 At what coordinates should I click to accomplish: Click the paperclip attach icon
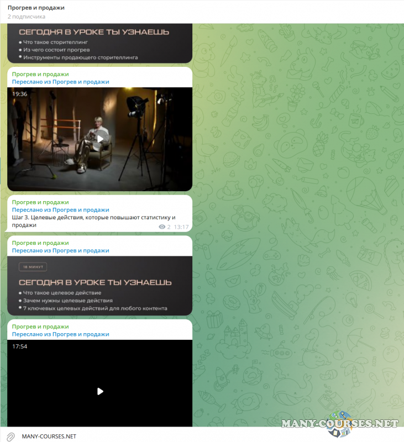point(10,436)
